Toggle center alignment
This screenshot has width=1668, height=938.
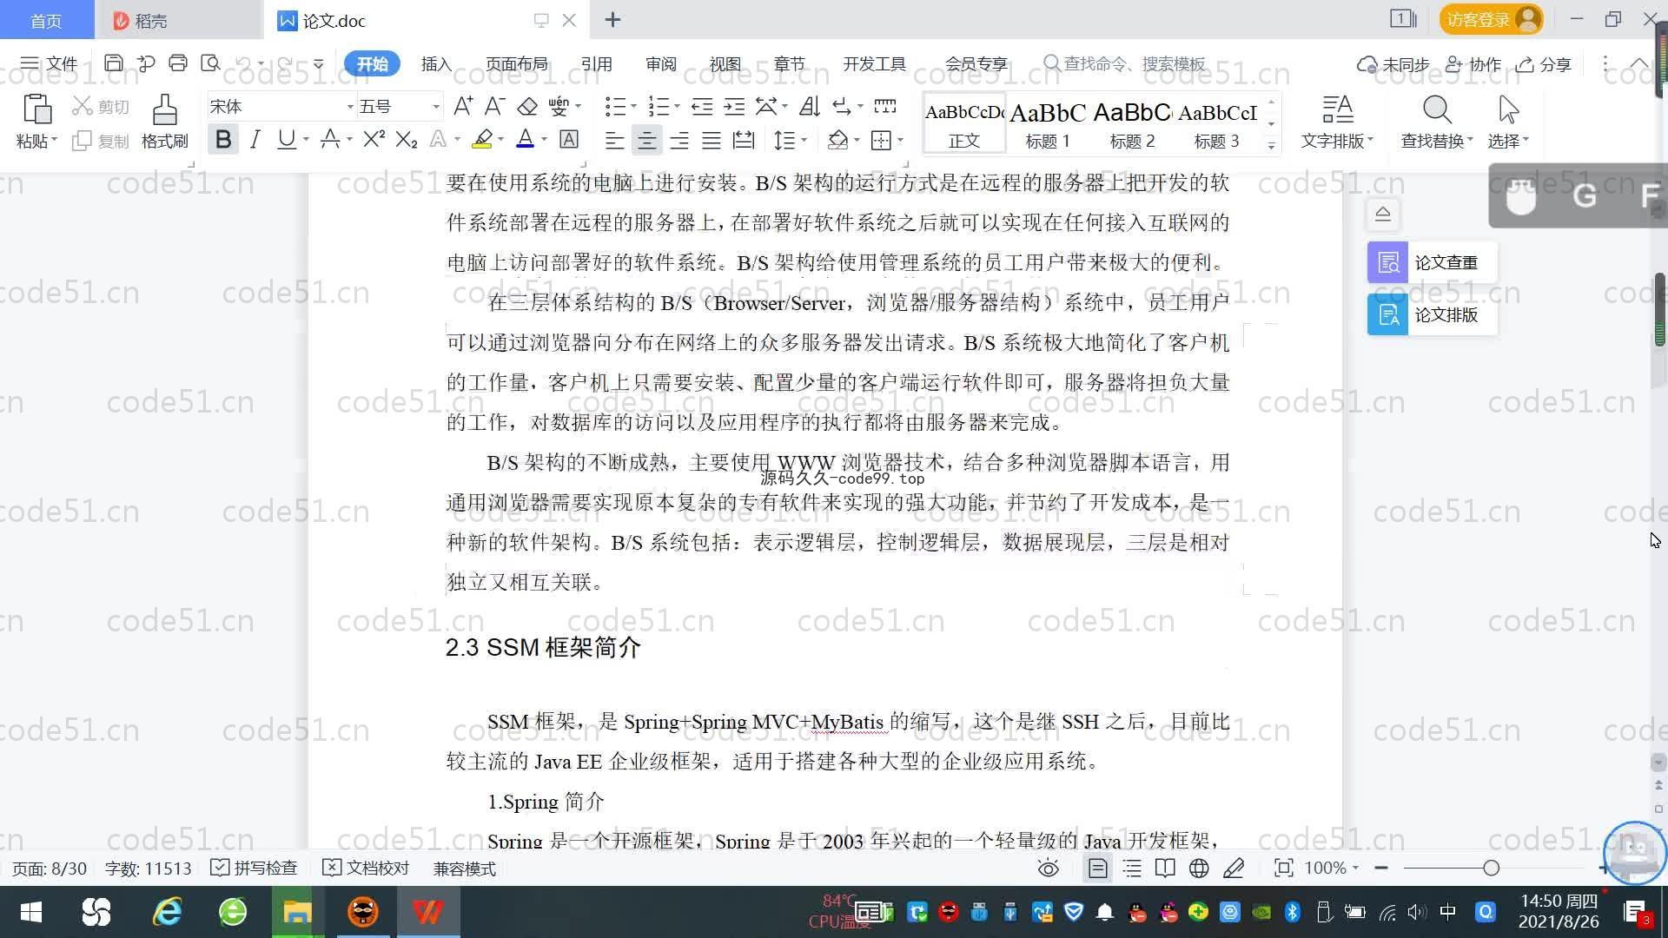(646, 140)
